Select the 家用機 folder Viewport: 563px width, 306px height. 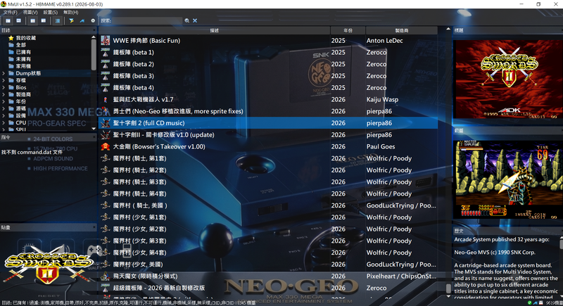20,66
